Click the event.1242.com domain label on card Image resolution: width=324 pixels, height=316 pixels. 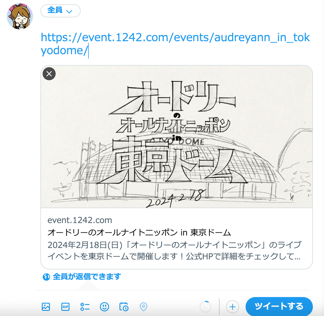[80, 220]
